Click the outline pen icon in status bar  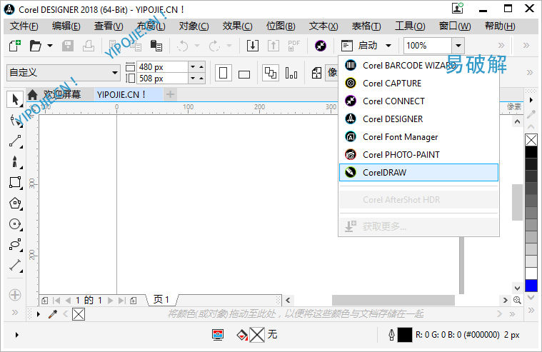click(x=391, y=335)
